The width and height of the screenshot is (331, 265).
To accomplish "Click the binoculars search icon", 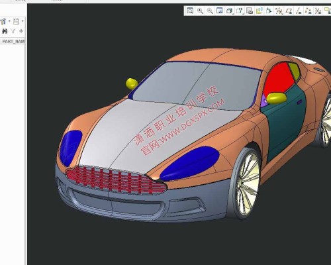I will point(5,31).
